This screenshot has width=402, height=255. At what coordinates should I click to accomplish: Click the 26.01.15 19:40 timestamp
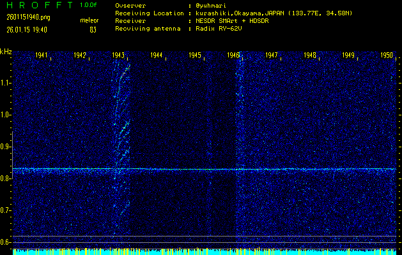(x=27, y=29)
